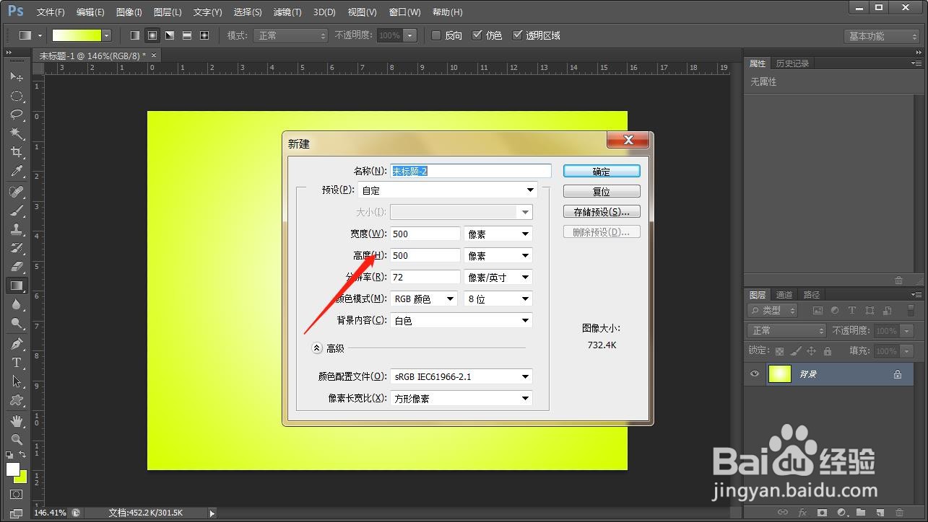Open the 背景内容 dropdown showing 白色
Image resolution: width=928 pixels, height=522 pixels.
click(x=461, y=320)
